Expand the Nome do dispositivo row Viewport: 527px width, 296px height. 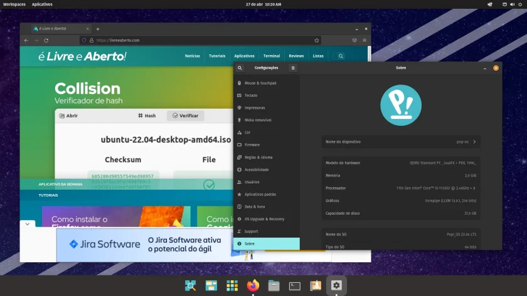pyautogui.click(x=401, y=142)
